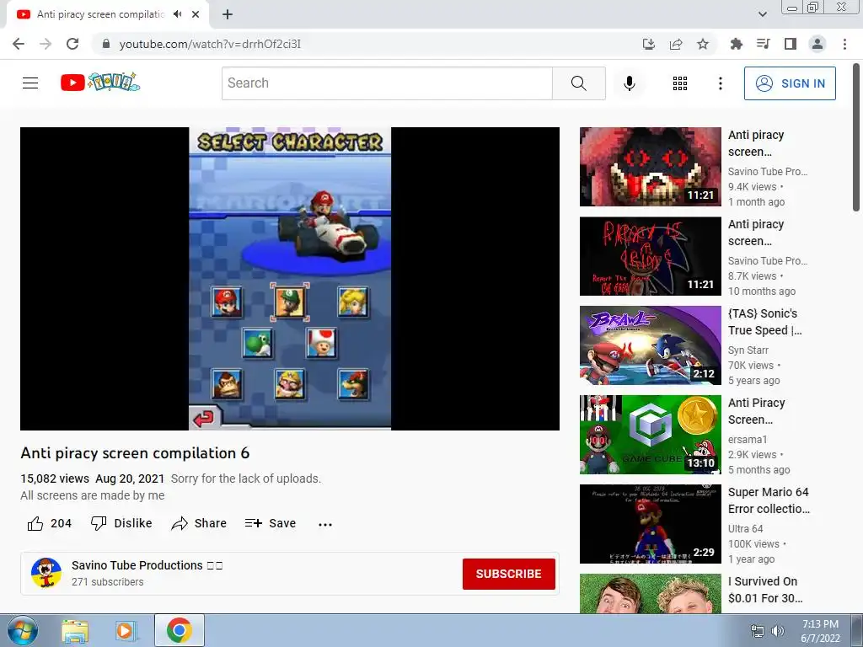Open GameCube 13:10 video thumbnail
This screenshot has width=863, height=647.
pos(650,434)
